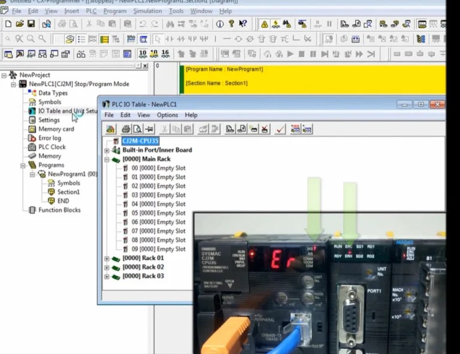Screen dimensions: 460x354
Task: Click the Find binoculars icon
Action: pos(170,24)
